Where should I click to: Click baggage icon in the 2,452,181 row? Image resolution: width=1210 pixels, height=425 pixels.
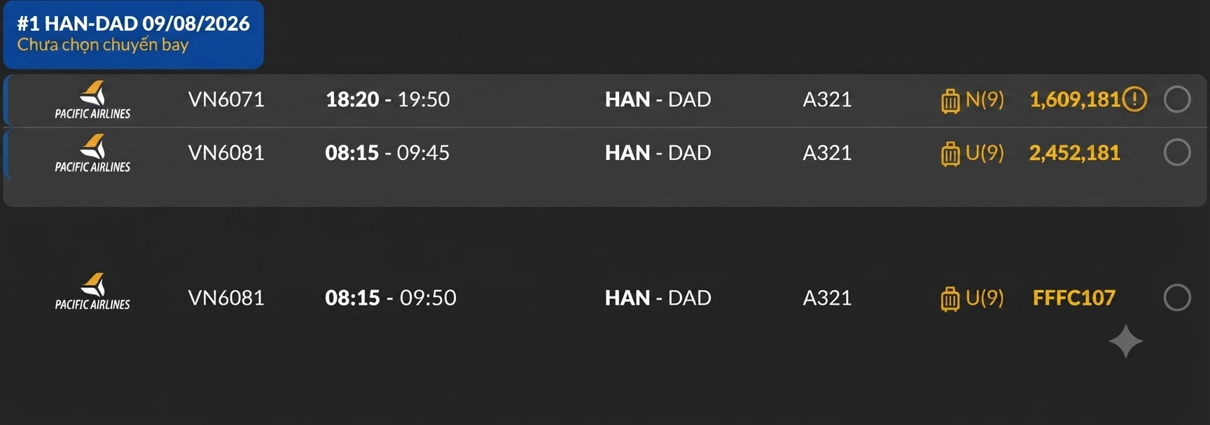point(950,153)
